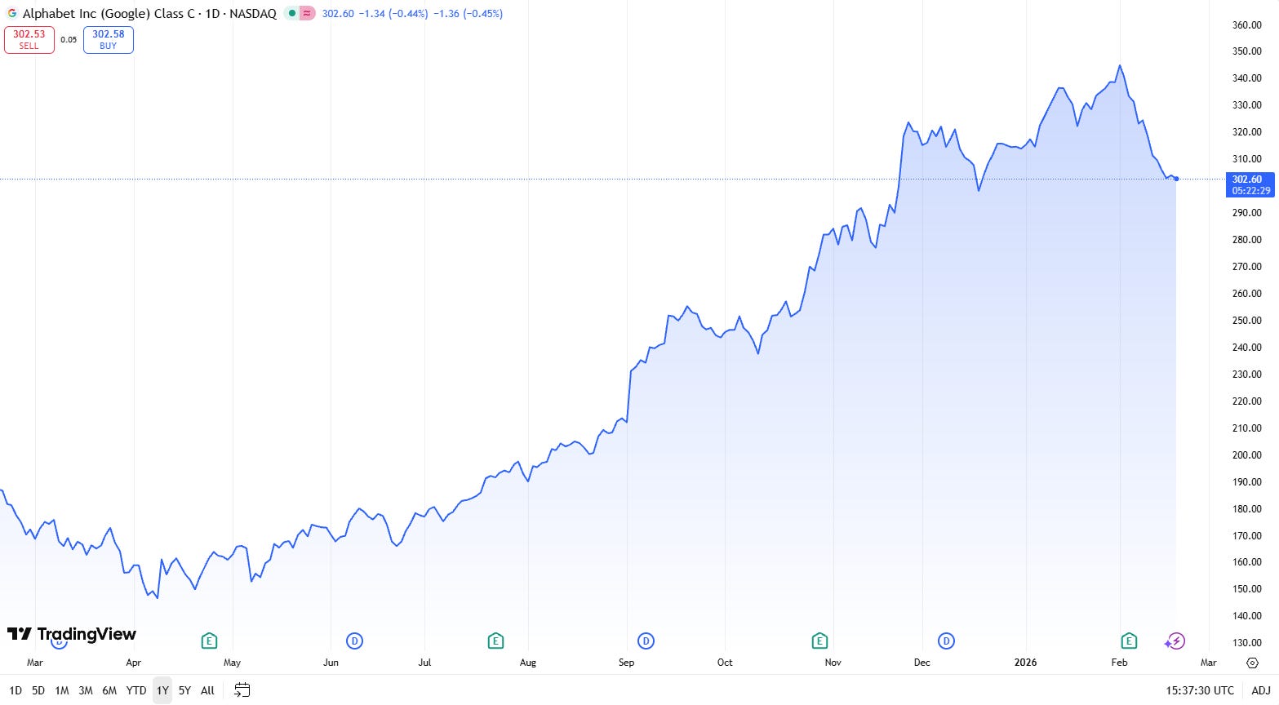This screenshot has width=1279, height=705.
Task: Click the dividend marker near December
Action: [946, 641]
